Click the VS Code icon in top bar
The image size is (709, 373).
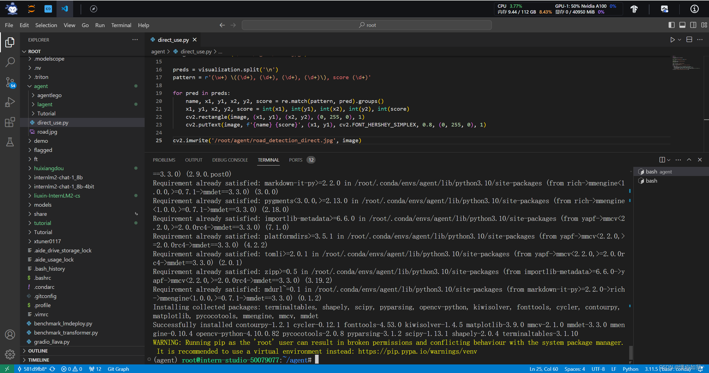pyautogui.click(x=65, y=9)
